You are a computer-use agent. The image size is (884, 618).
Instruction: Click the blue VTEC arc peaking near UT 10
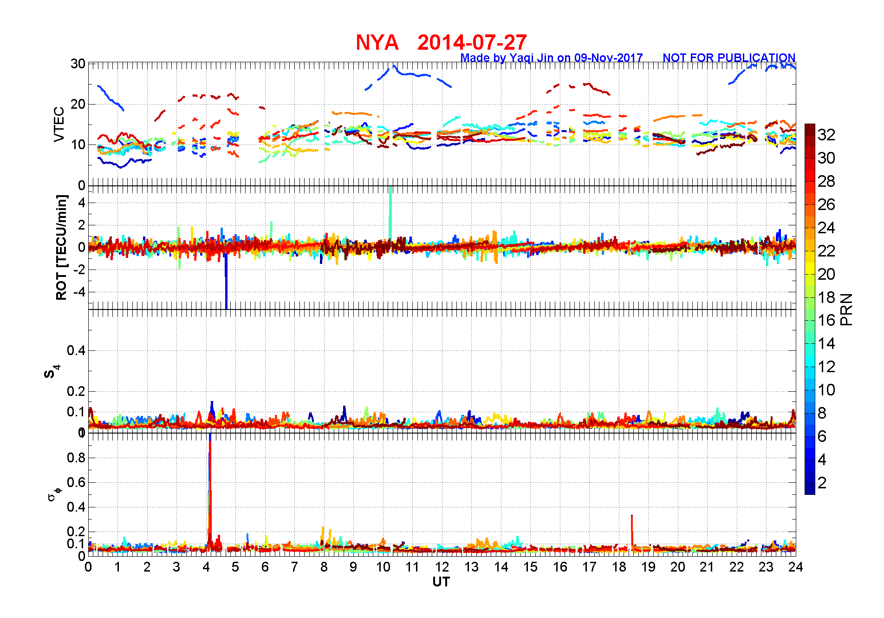[x=409, y=77]
